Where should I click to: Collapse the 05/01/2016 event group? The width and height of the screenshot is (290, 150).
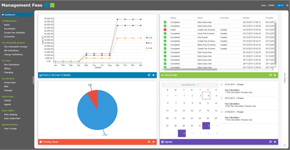click(x=221, y=98)
